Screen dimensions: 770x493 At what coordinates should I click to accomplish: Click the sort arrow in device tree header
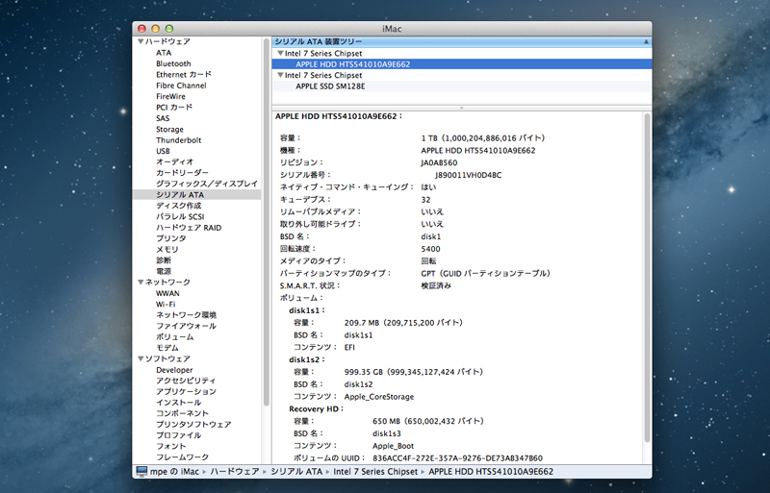pyautogui.click(x=645, y=42)
